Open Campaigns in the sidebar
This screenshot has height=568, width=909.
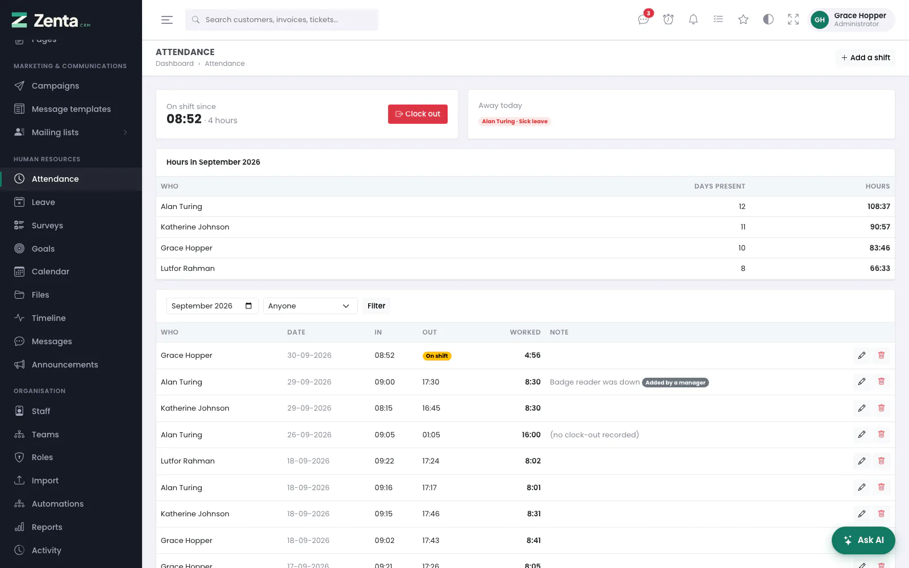click(71, 86)
